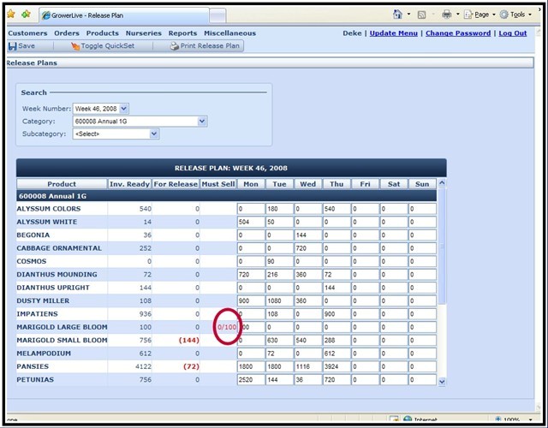Click the Log Out link
This screenshot has width=548, height=428.
click(513, 33)
